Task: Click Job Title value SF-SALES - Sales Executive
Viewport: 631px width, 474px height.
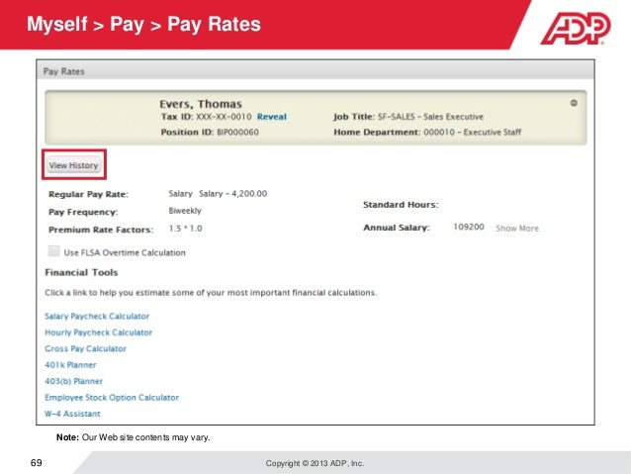Action: pos(430,117)
